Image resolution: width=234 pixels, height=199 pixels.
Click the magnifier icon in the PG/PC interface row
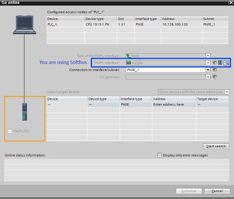point(226,63)
